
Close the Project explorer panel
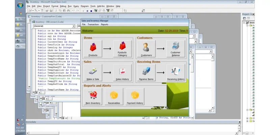click(x=253, y=14)
